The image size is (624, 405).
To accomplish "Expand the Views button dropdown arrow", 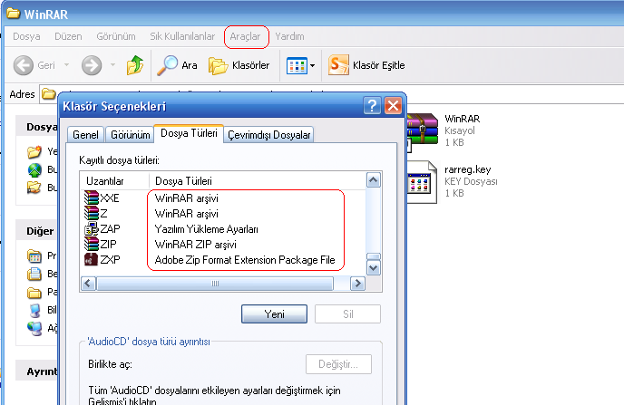I will coord(312,65).
